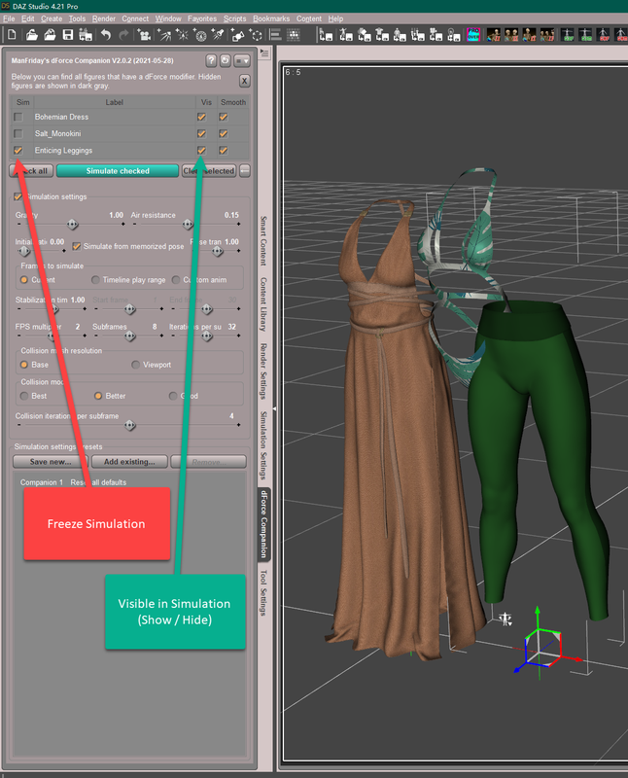Click Collision iterations per subframe slider handle
This screenshot has width=628, height=778.
tap(130, 425)
